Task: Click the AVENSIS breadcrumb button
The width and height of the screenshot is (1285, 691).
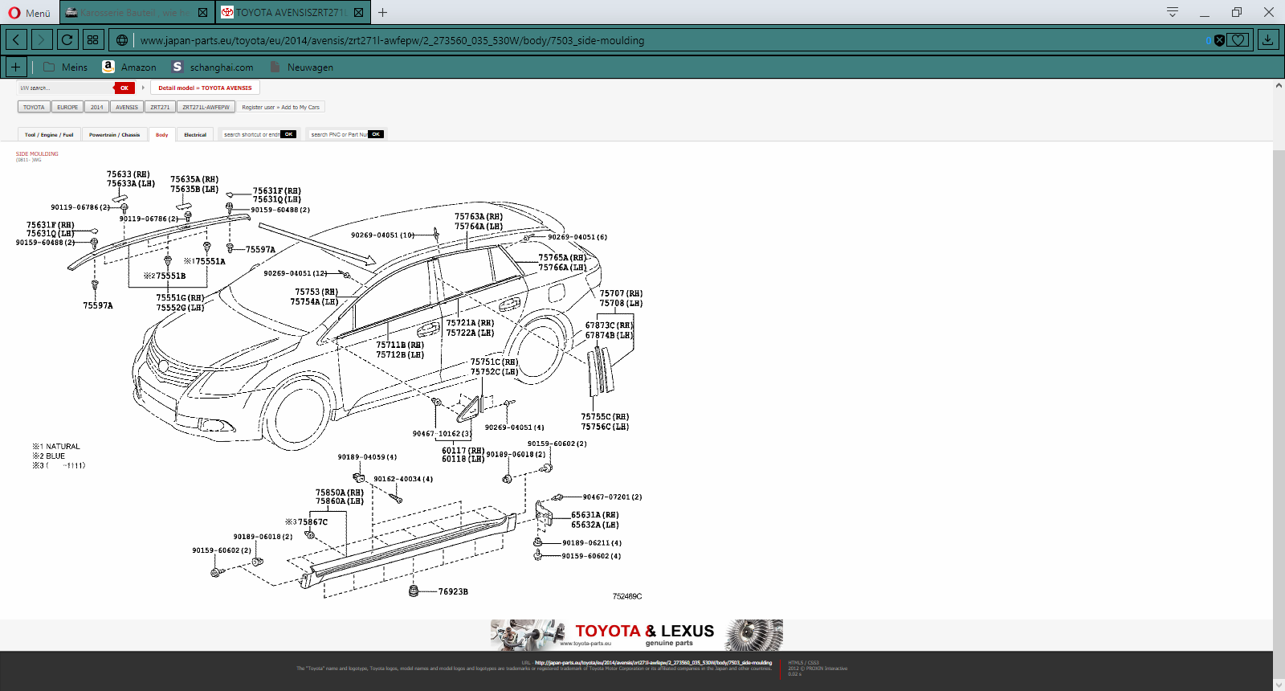Action: 126,107
